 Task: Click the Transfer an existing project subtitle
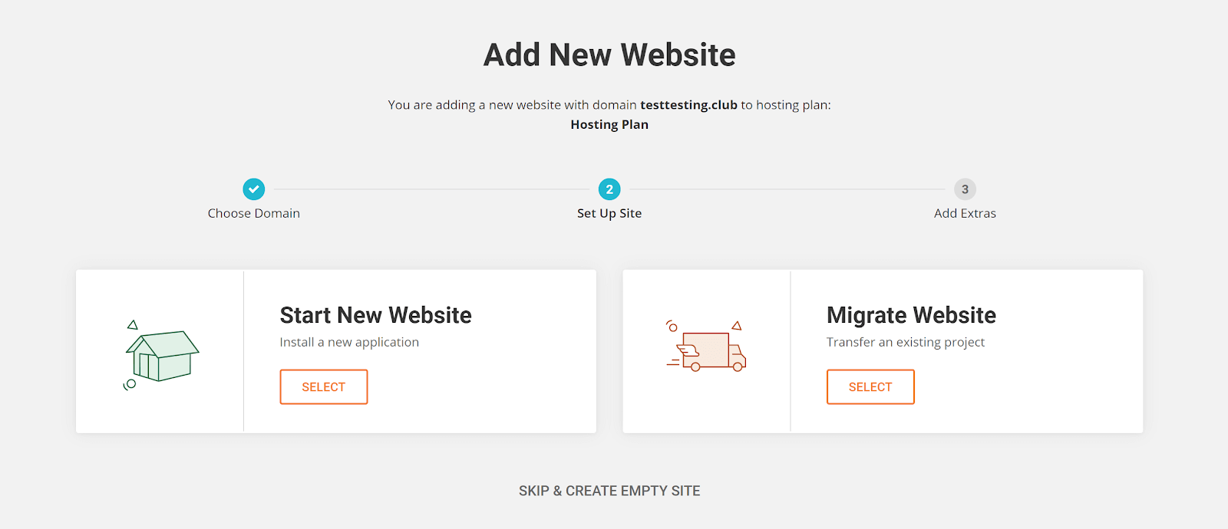click(906, 342)
